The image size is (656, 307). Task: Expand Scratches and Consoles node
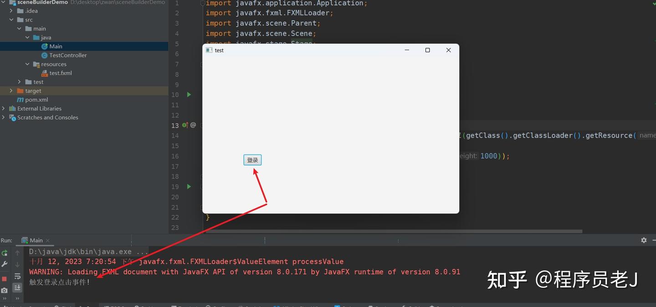pos(4,117)
